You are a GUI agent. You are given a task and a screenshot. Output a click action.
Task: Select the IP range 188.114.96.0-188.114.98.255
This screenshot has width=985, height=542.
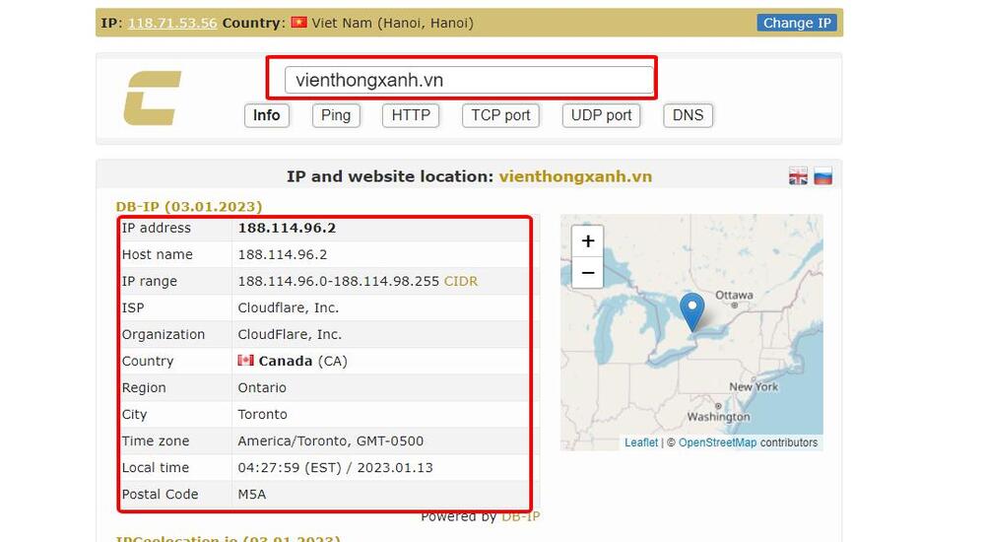click(x=339, y=281)
